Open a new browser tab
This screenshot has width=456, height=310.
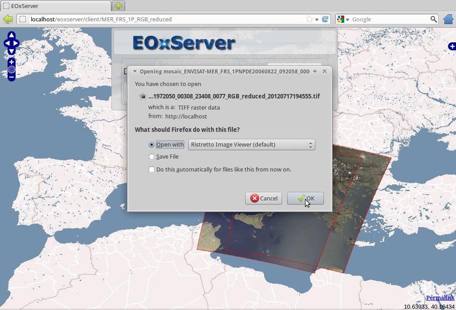coord(118,6)
